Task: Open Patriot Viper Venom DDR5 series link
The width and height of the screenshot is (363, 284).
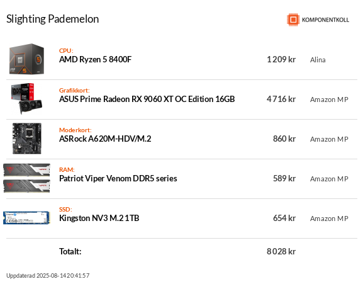Action: pos(118,178)
